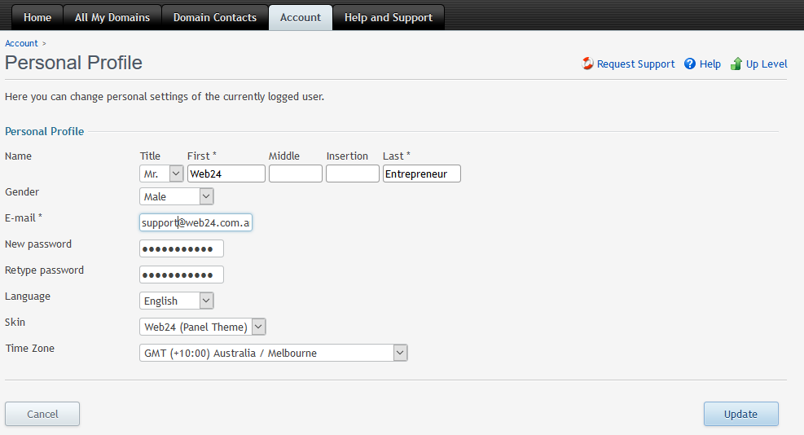This screenshot has width=804, height=435.
Task: Focus the Last name input field
Action: click(x=421, y=174)
